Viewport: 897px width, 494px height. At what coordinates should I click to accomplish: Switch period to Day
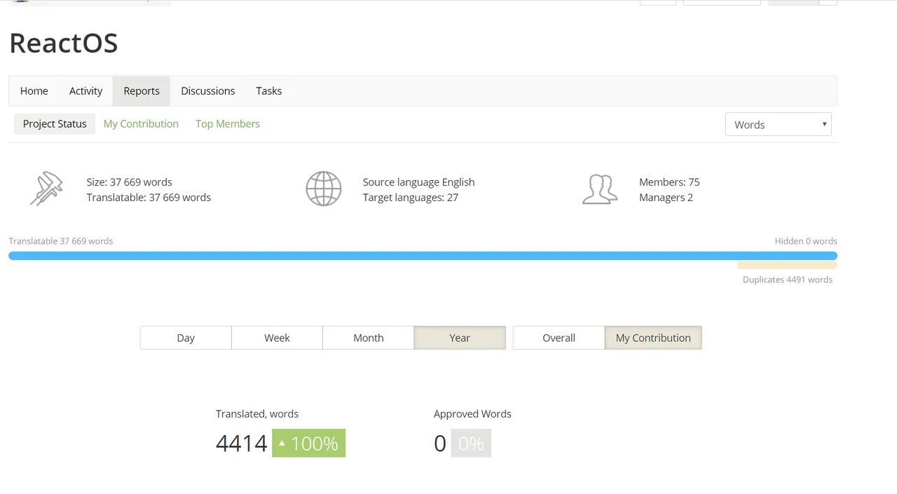coord(186,338)
